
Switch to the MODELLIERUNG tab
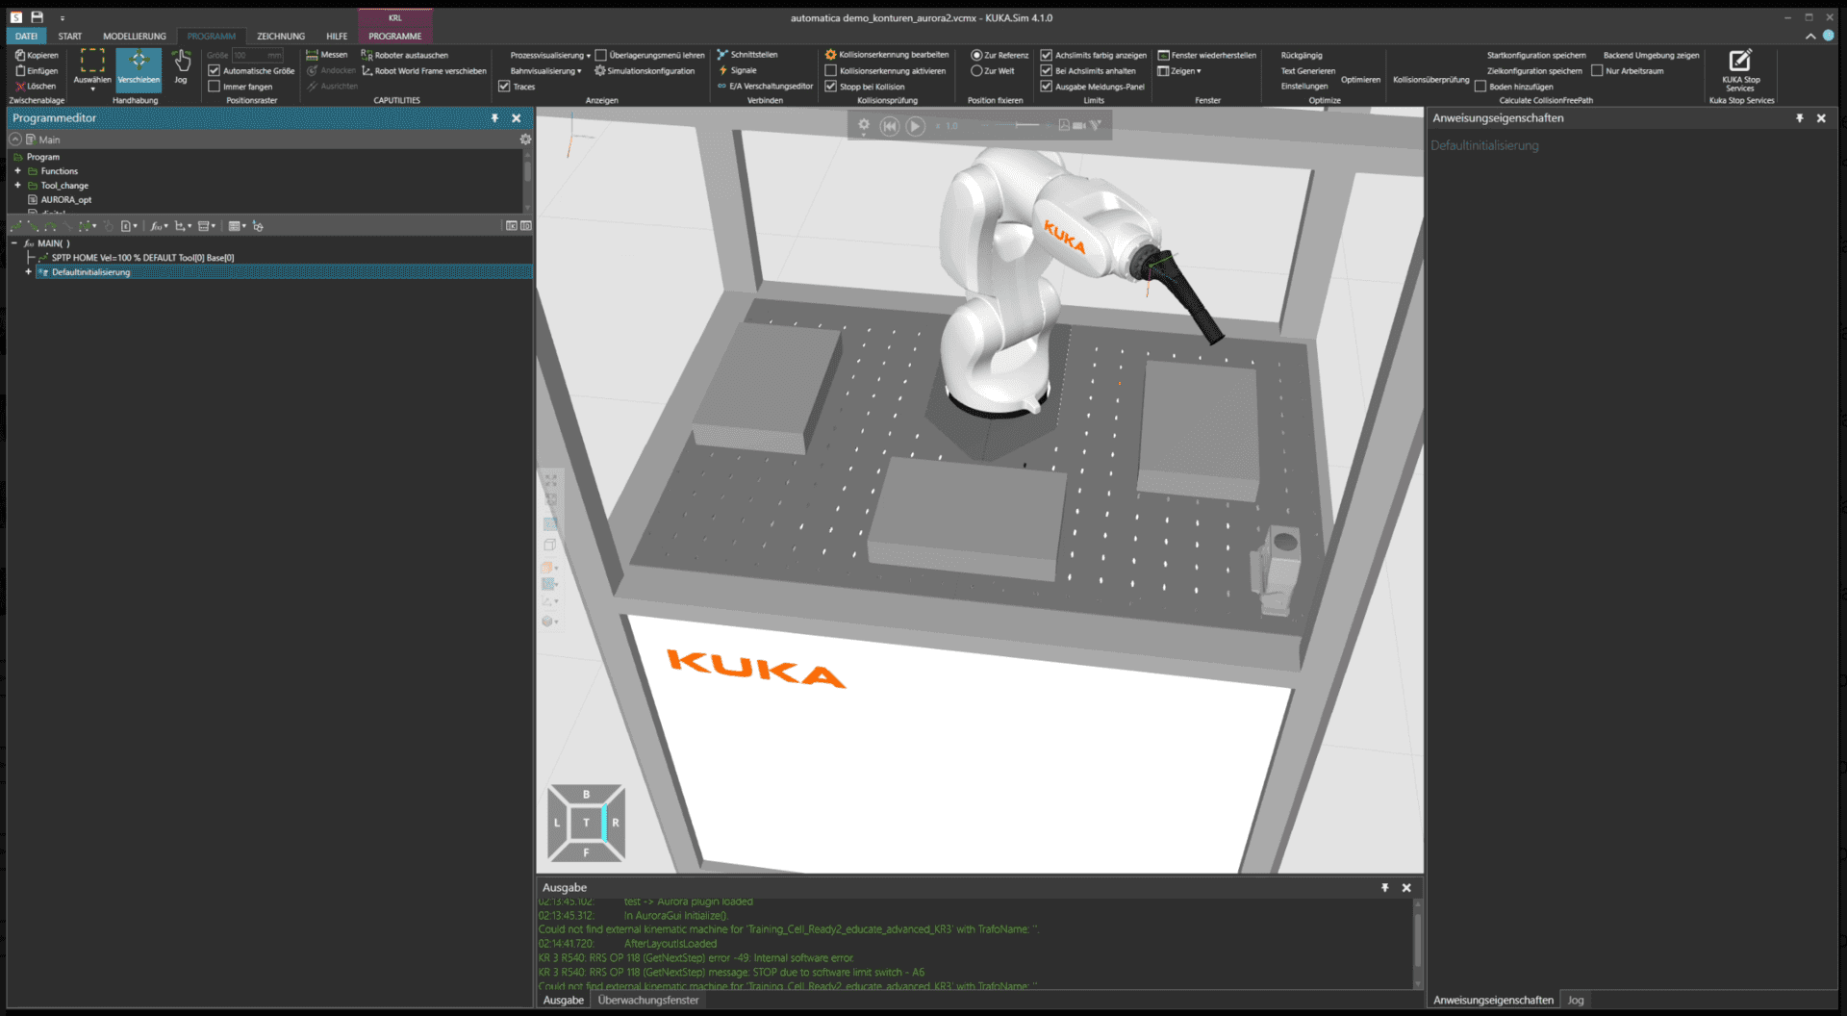pos(135,36)
